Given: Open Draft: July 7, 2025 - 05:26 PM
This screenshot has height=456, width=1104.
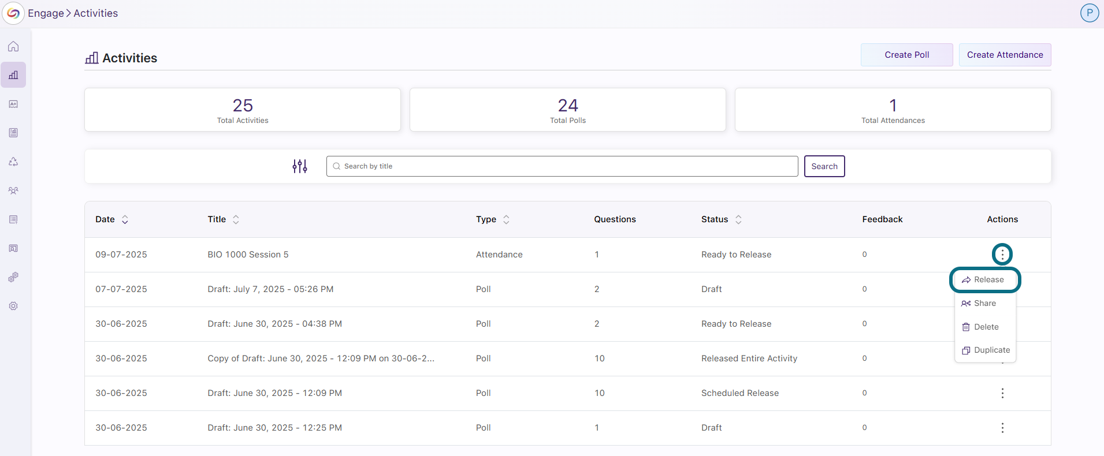Looking at the screenshot, I should click(270, 289).
